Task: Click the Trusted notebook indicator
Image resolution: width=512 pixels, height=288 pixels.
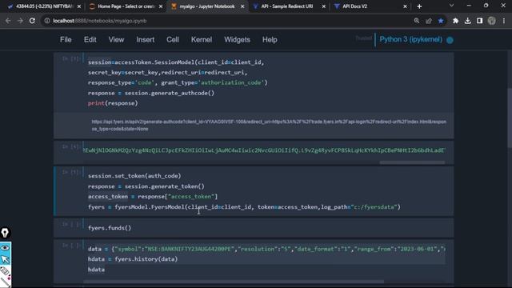Action: 363,38
